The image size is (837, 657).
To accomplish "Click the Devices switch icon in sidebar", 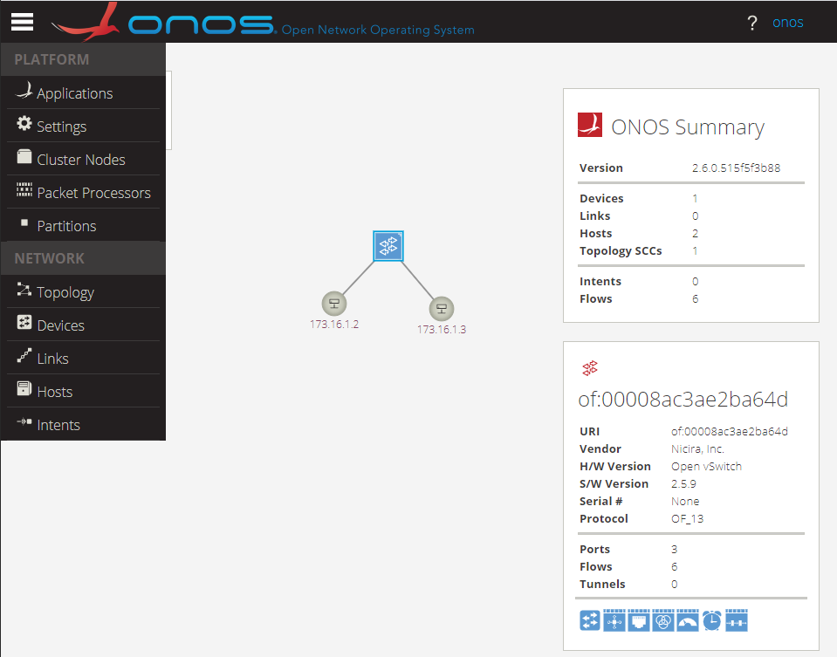I will pos(24,322).
